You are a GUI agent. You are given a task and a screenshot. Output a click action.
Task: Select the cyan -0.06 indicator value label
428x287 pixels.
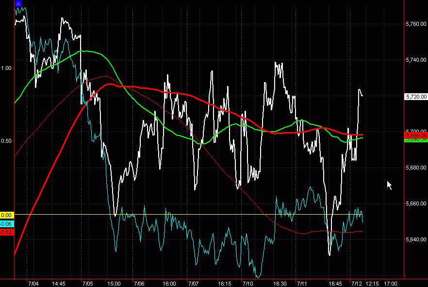tap(7, 224)
